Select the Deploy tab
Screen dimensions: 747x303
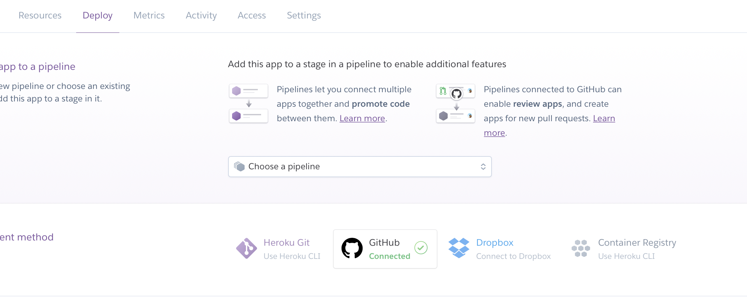point(98,15)
